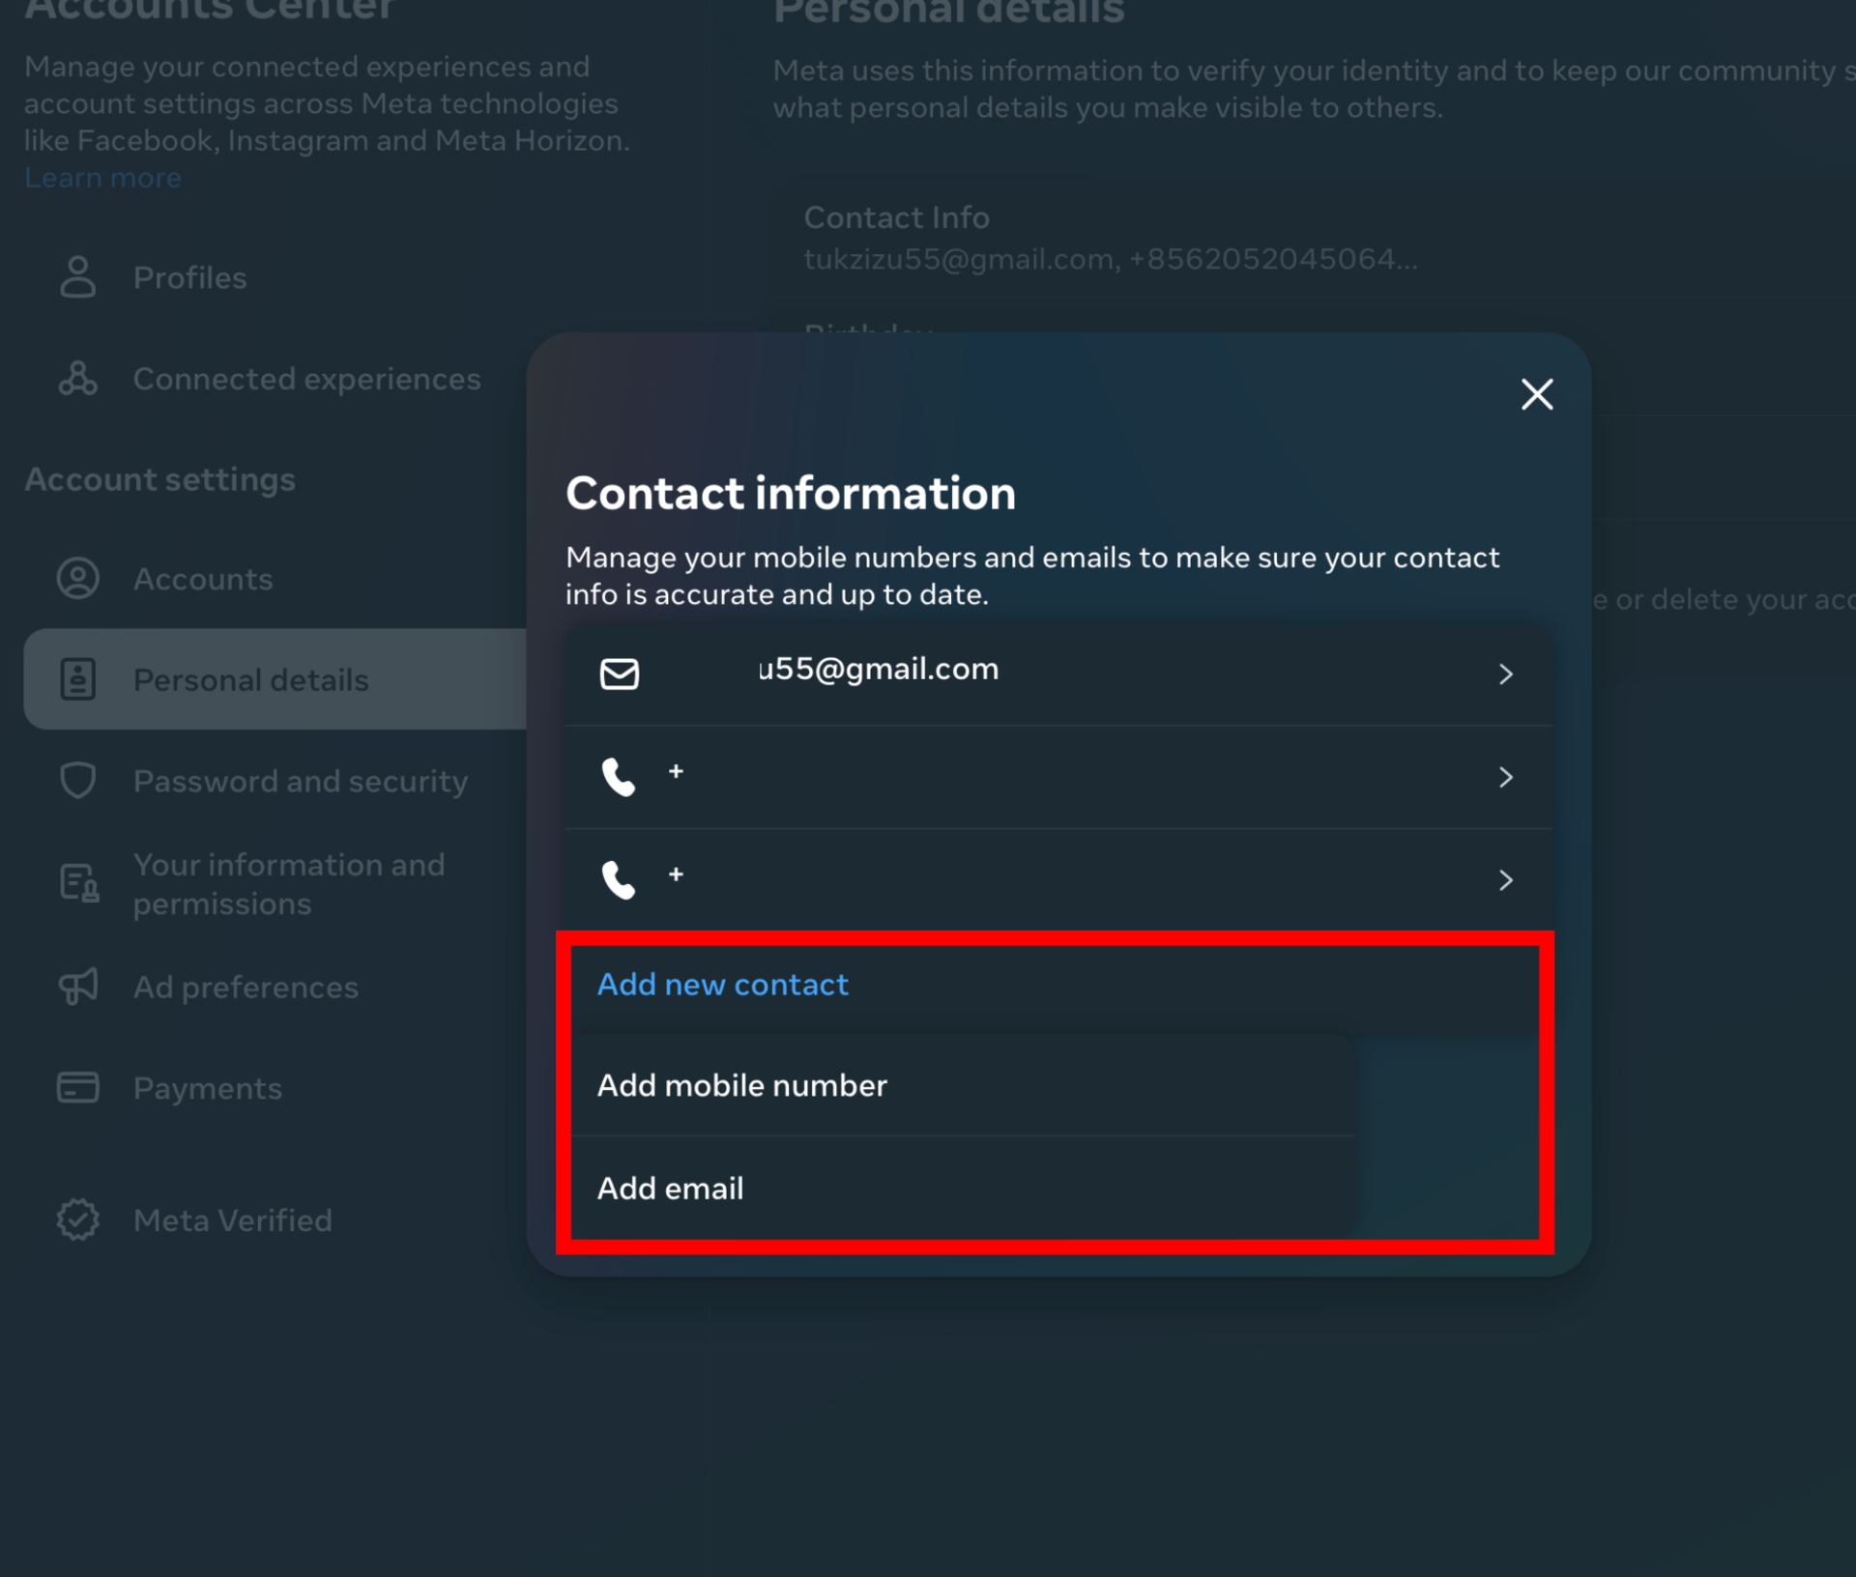The width and height of the screenshot is (1856, 1577).
Task: Click the Add new contact link
Action: click(x=722, y=984)
